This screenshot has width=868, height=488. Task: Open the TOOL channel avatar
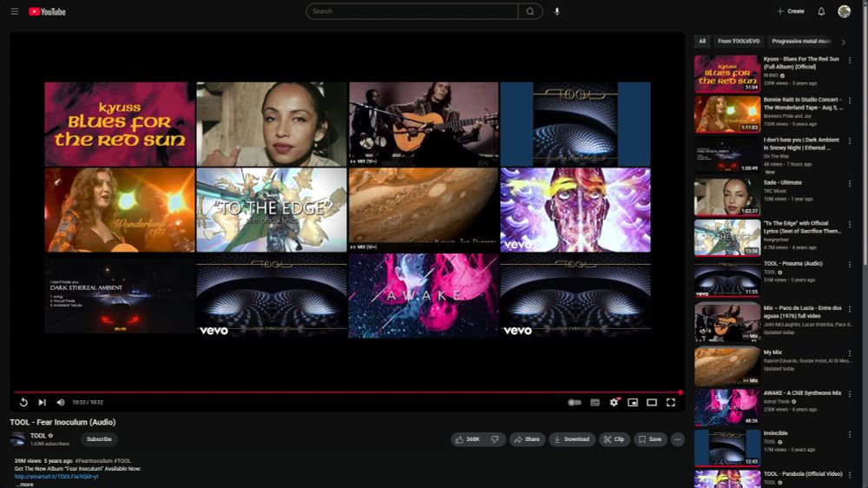[17, 439]
